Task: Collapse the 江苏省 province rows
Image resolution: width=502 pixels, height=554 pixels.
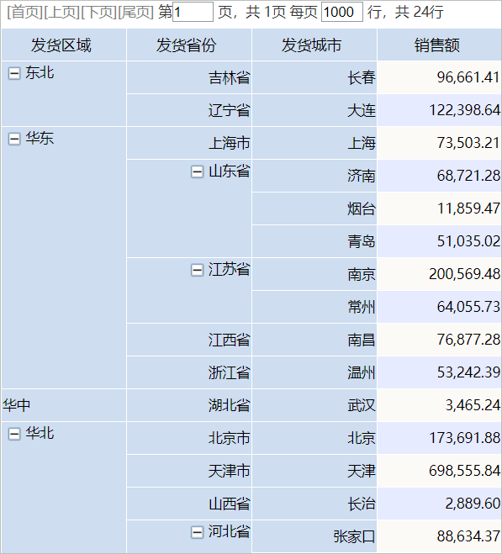Action: coord(198,271)
